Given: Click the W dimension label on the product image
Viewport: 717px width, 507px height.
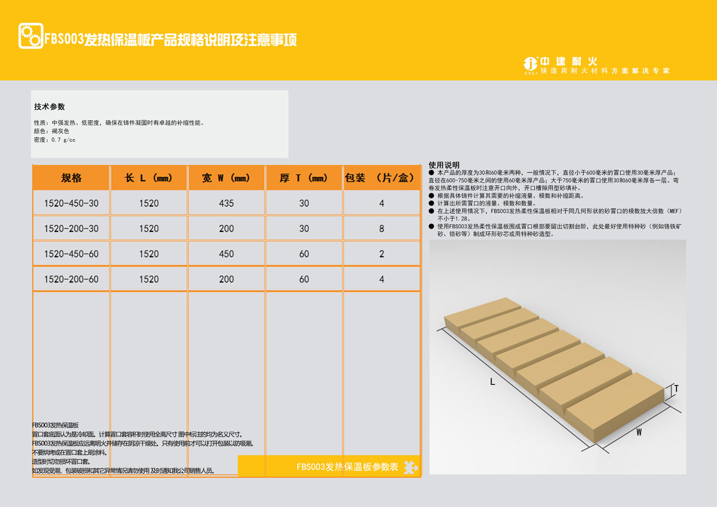Looking at the screenshot, I should point(639,432).
